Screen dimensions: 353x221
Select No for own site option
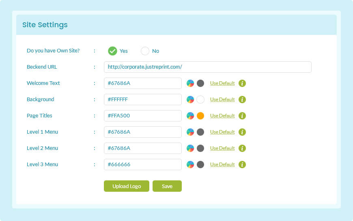pos(145,51)
